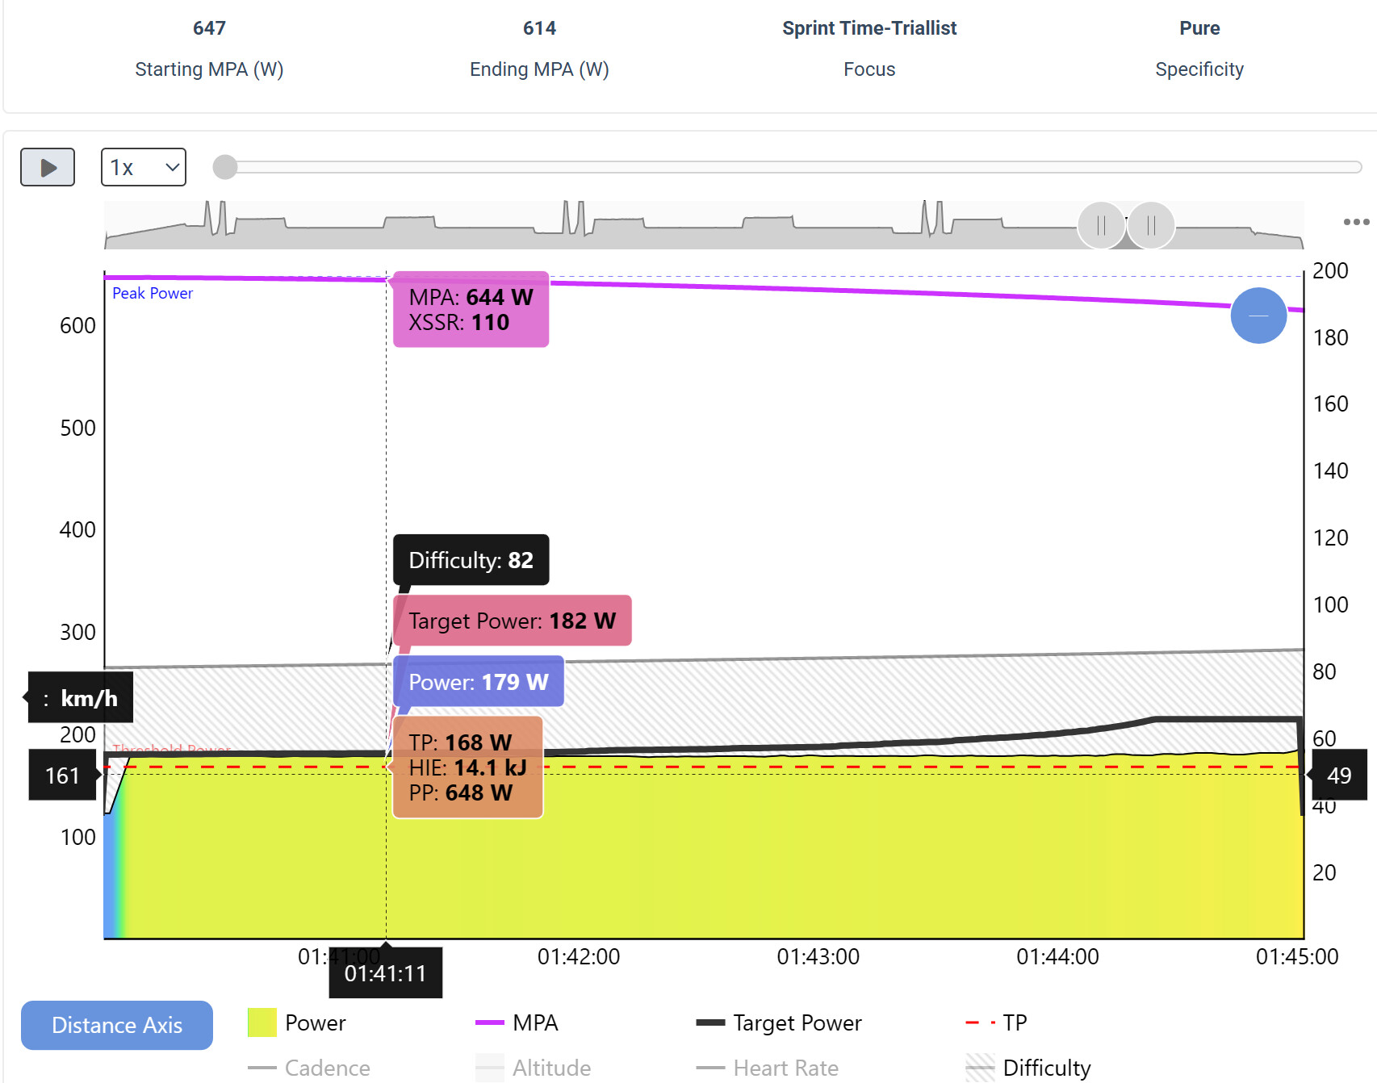Image resolution: width=1377 pixels, height=1083 pixels.
Task: Click the km/h axis unit label
Action: click(81, 698)
